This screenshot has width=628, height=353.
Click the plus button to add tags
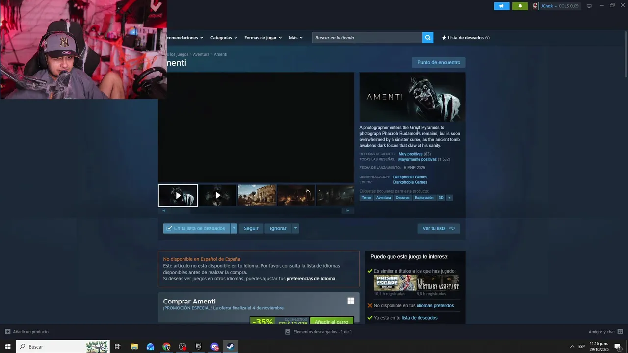coord(449,198)
